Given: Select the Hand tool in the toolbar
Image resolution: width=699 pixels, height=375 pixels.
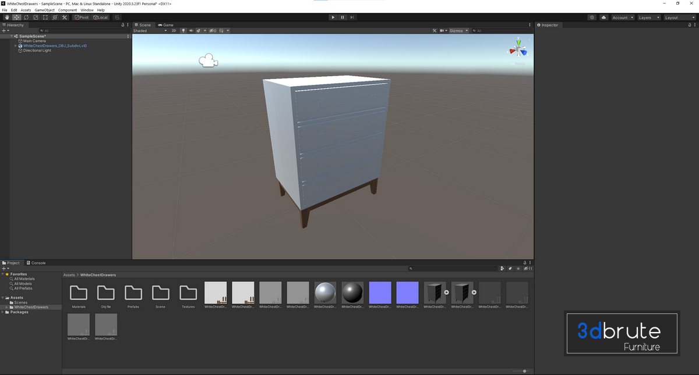Looking at the screenshot, I should pos(7,17).
